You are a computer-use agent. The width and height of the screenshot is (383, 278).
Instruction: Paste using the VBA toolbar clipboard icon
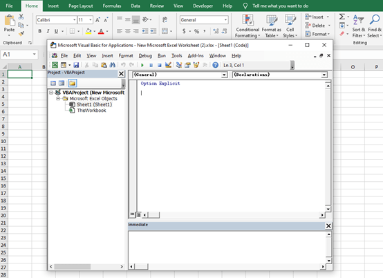click(x=104, y=65)
